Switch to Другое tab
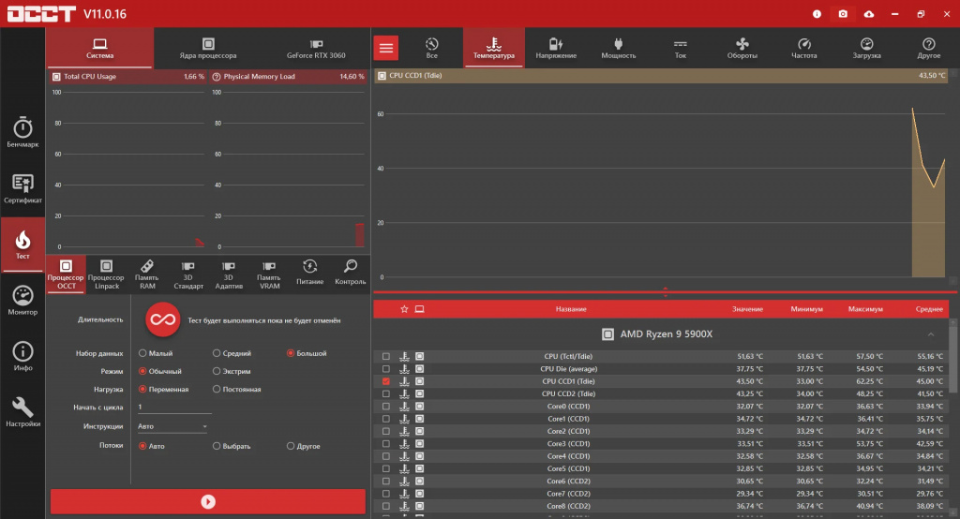The height and width of the screenshot is (519, 960). tap(929, 48)
